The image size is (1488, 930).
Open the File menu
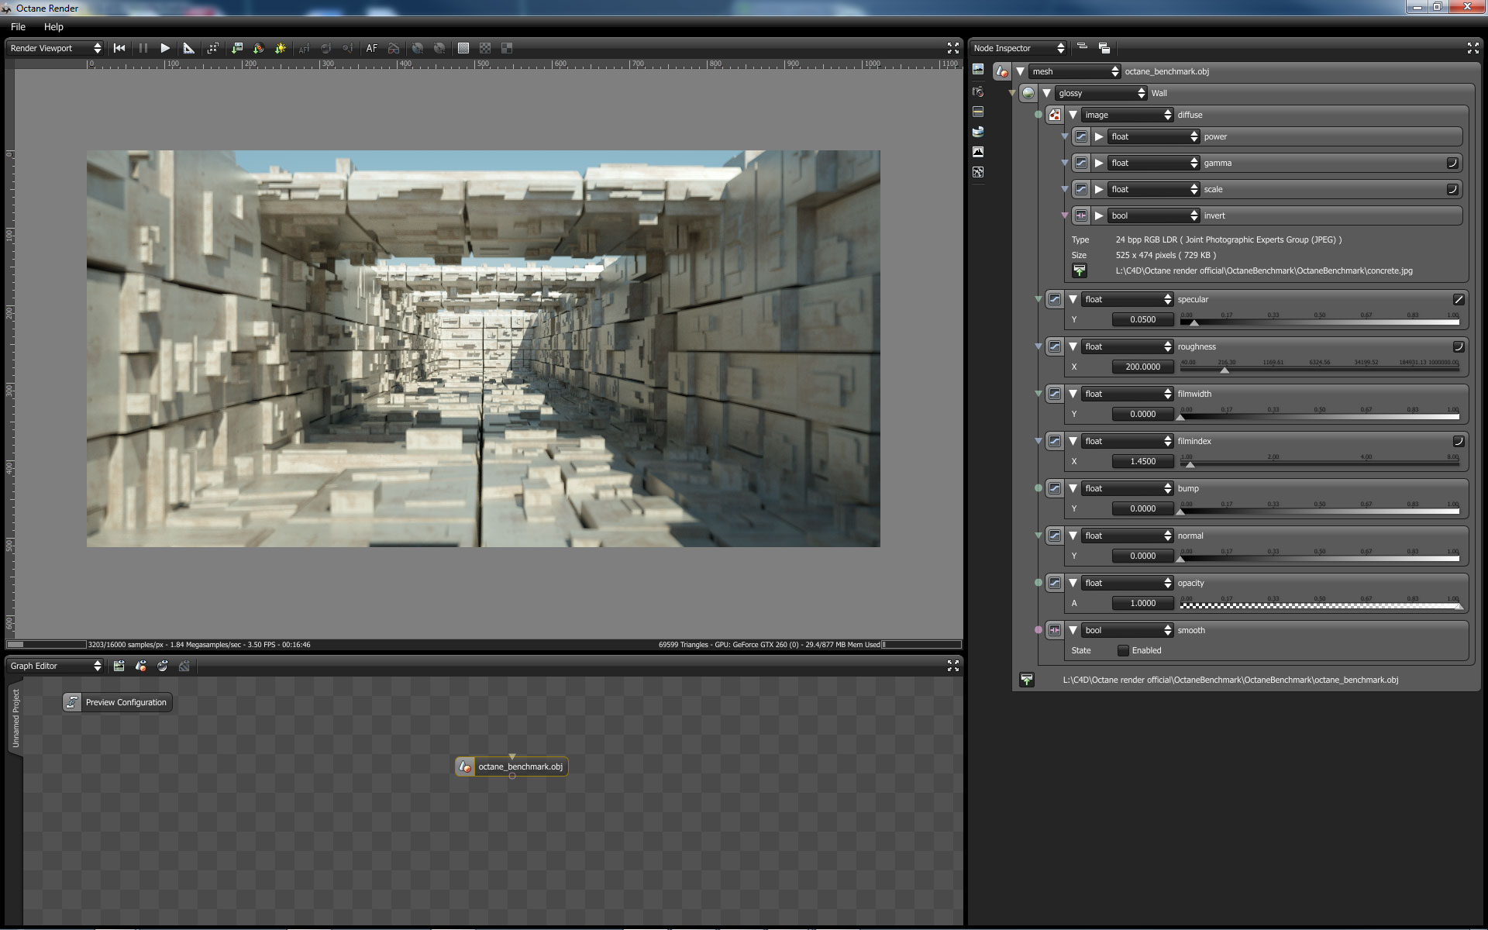[x=18, y=26]
